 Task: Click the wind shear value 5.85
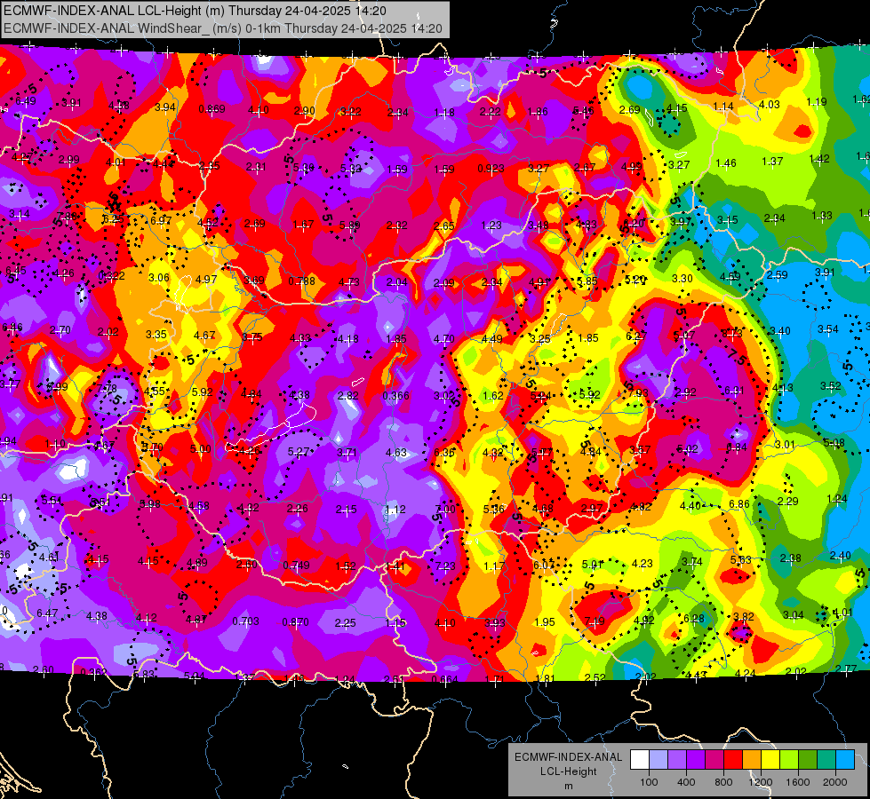coord(587,281)
